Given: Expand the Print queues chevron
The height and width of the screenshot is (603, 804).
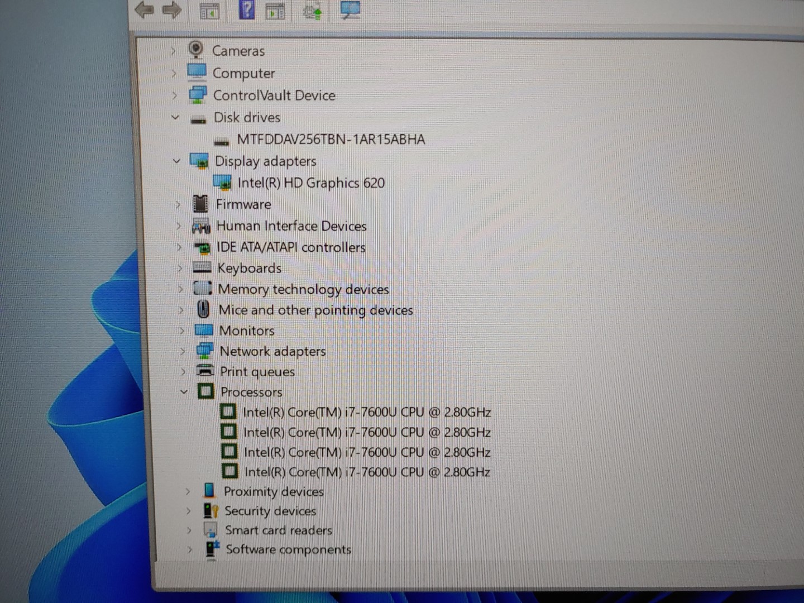Looking at the screenshot, I should pos(183,371).
